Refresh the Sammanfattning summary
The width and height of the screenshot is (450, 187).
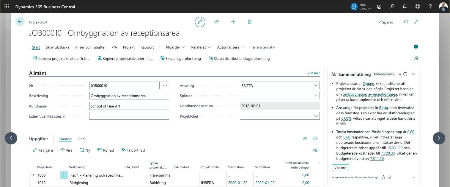tap(405, 74)
